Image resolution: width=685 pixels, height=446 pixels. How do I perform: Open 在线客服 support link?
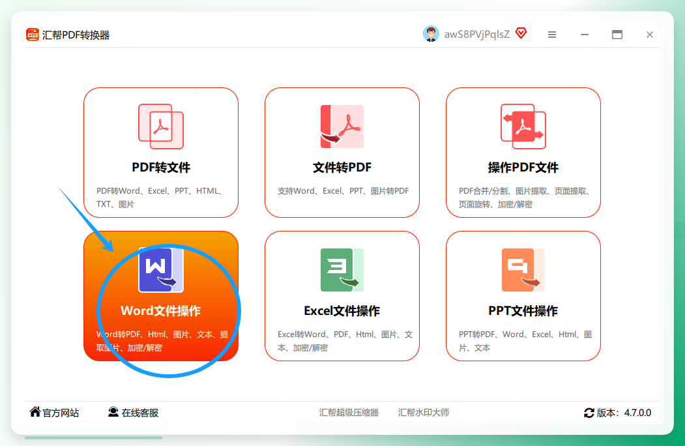[x=139, y=413]
